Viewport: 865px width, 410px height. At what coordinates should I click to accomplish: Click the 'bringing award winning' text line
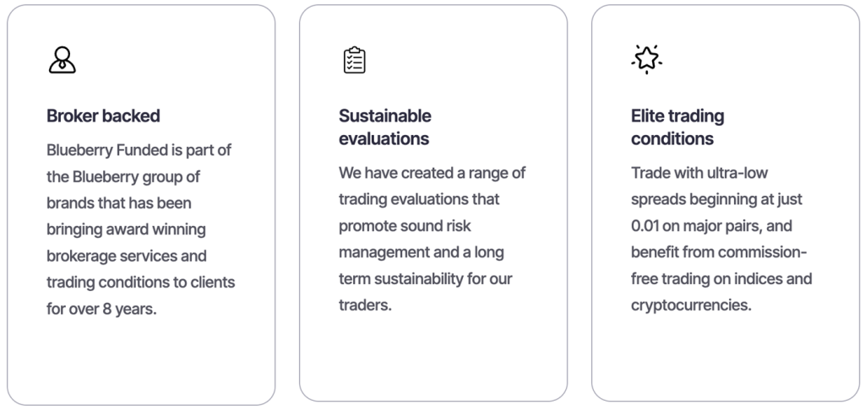pos(126,229)
